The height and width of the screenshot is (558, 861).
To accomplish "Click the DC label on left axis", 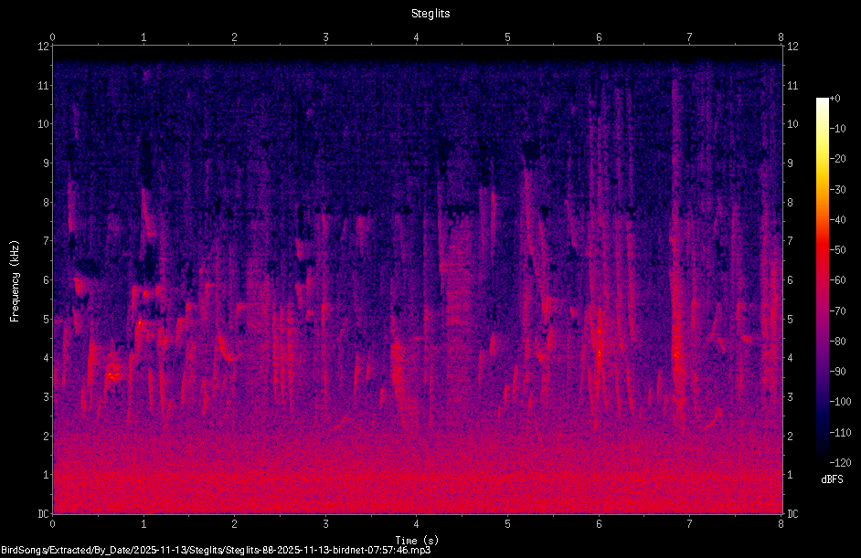I will point(43,514).
